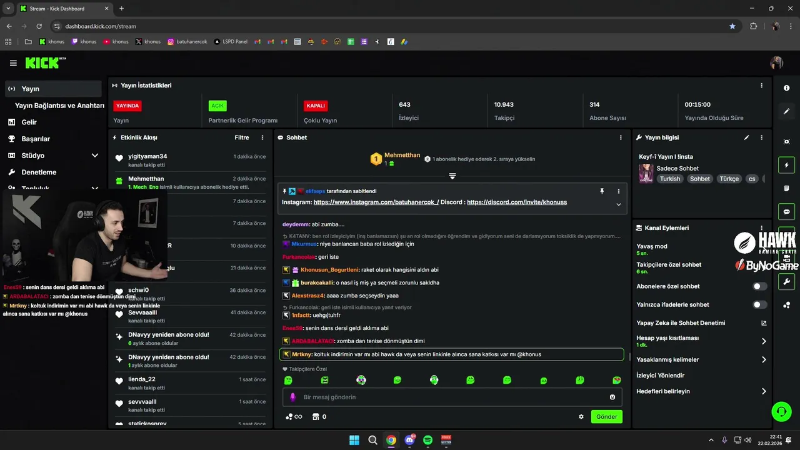Open Discord from the taskbar
Screen dimensions: 800x450
[x=409, y=440]
